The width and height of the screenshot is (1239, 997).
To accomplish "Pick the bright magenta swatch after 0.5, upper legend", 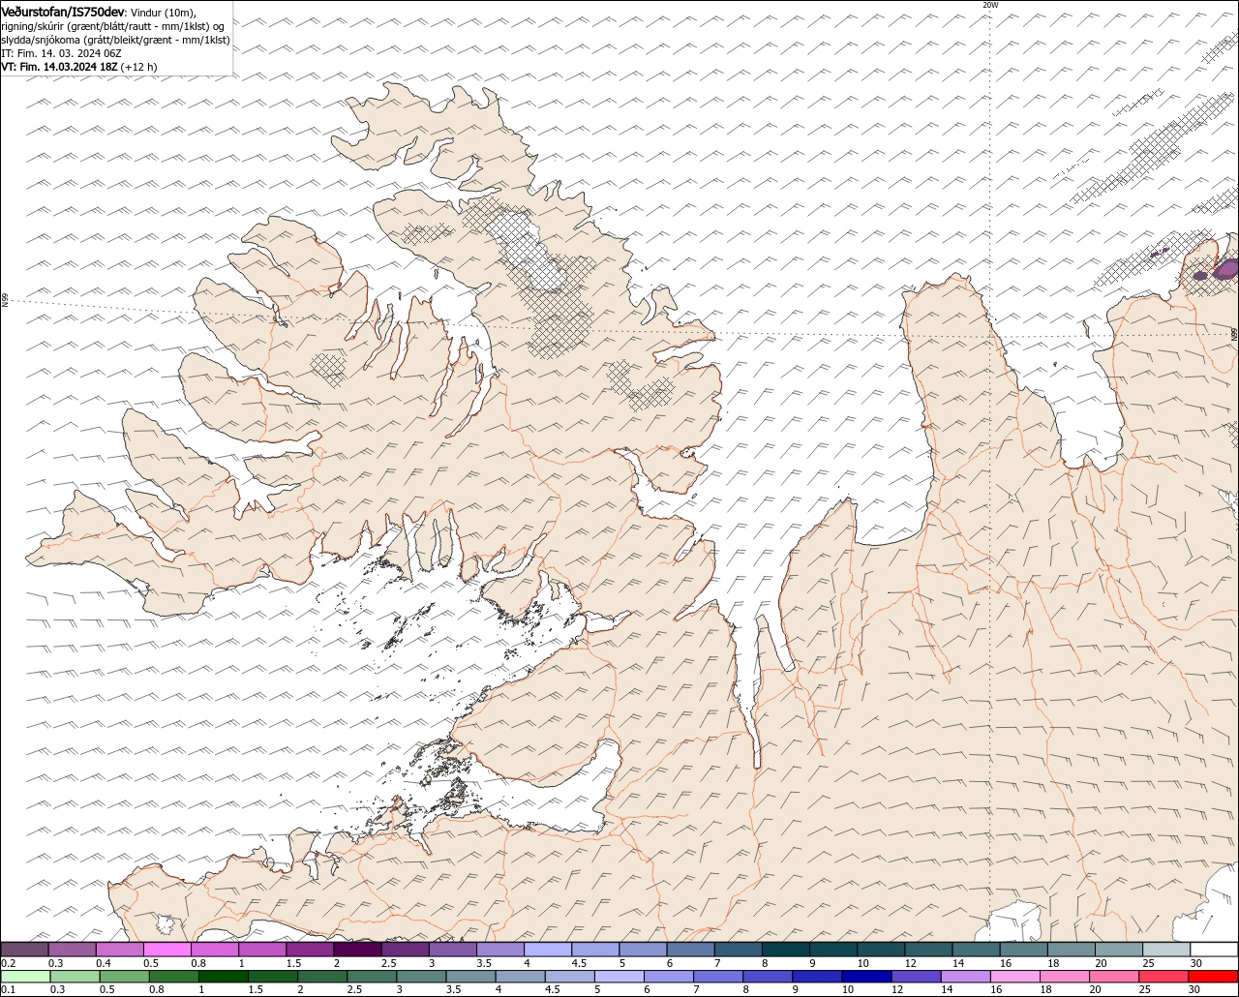I will [166, 950].
